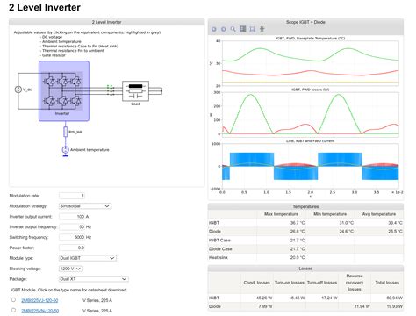Click the Rth_HA thermal resistor component
Viewport: 416px width, 316px height.
[x=66, y=132]
